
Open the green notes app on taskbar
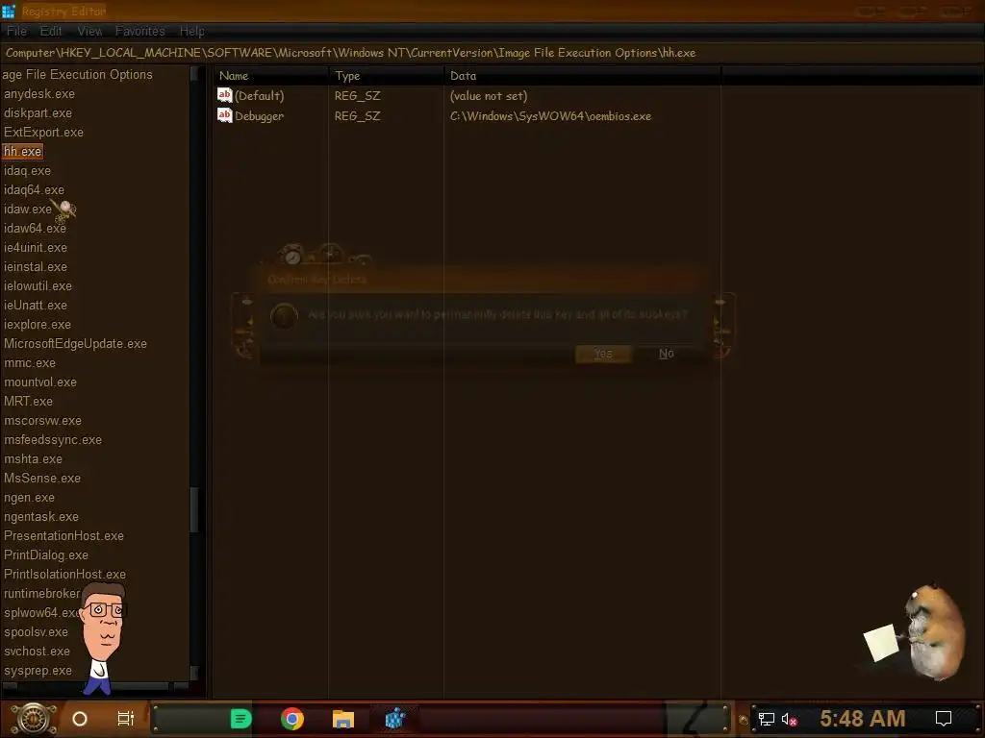point(240,719)
